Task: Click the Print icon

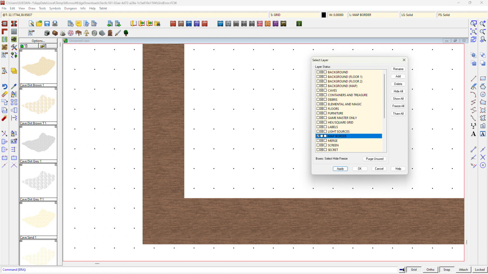Action: [x=55, y=24]
